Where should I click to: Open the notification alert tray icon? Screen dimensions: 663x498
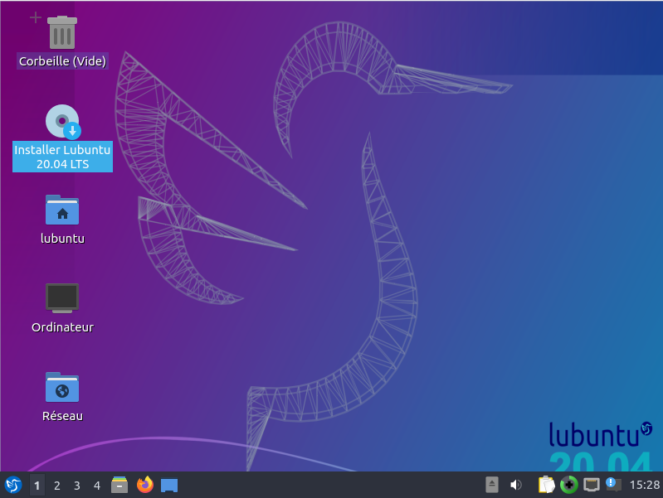tap(613, 484)
